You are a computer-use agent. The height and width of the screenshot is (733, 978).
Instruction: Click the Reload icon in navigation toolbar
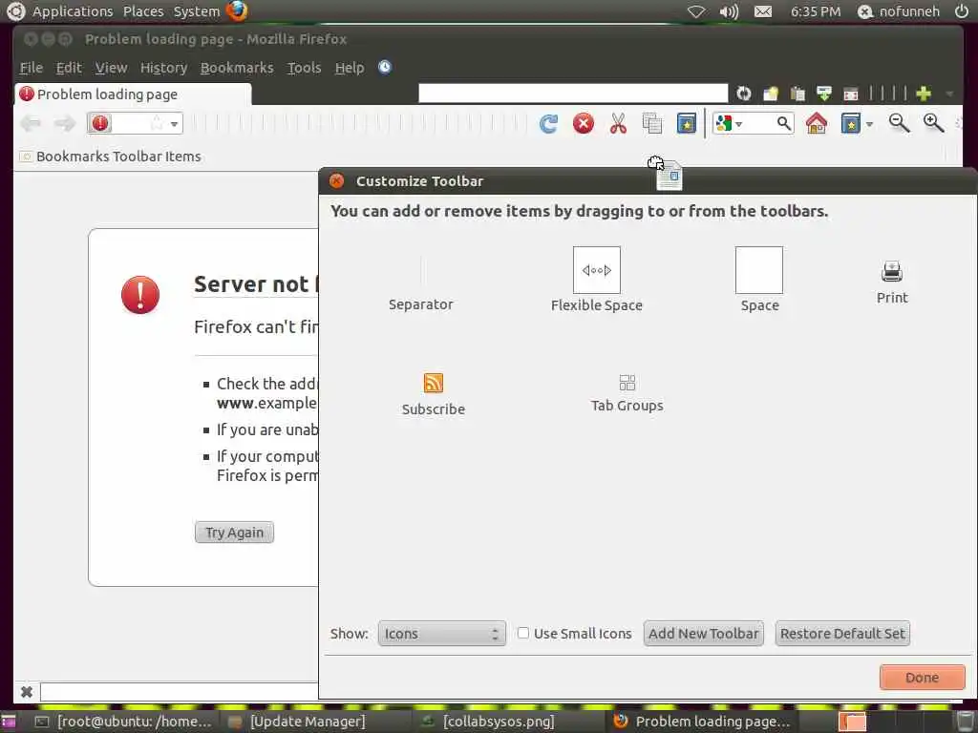(x=548, y=123)
